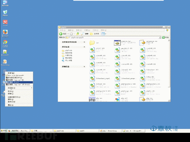This screenshot has height=142, width=190.
Task: Open the Mozilla Firefox desktop icon
Action: pos(5,33)
